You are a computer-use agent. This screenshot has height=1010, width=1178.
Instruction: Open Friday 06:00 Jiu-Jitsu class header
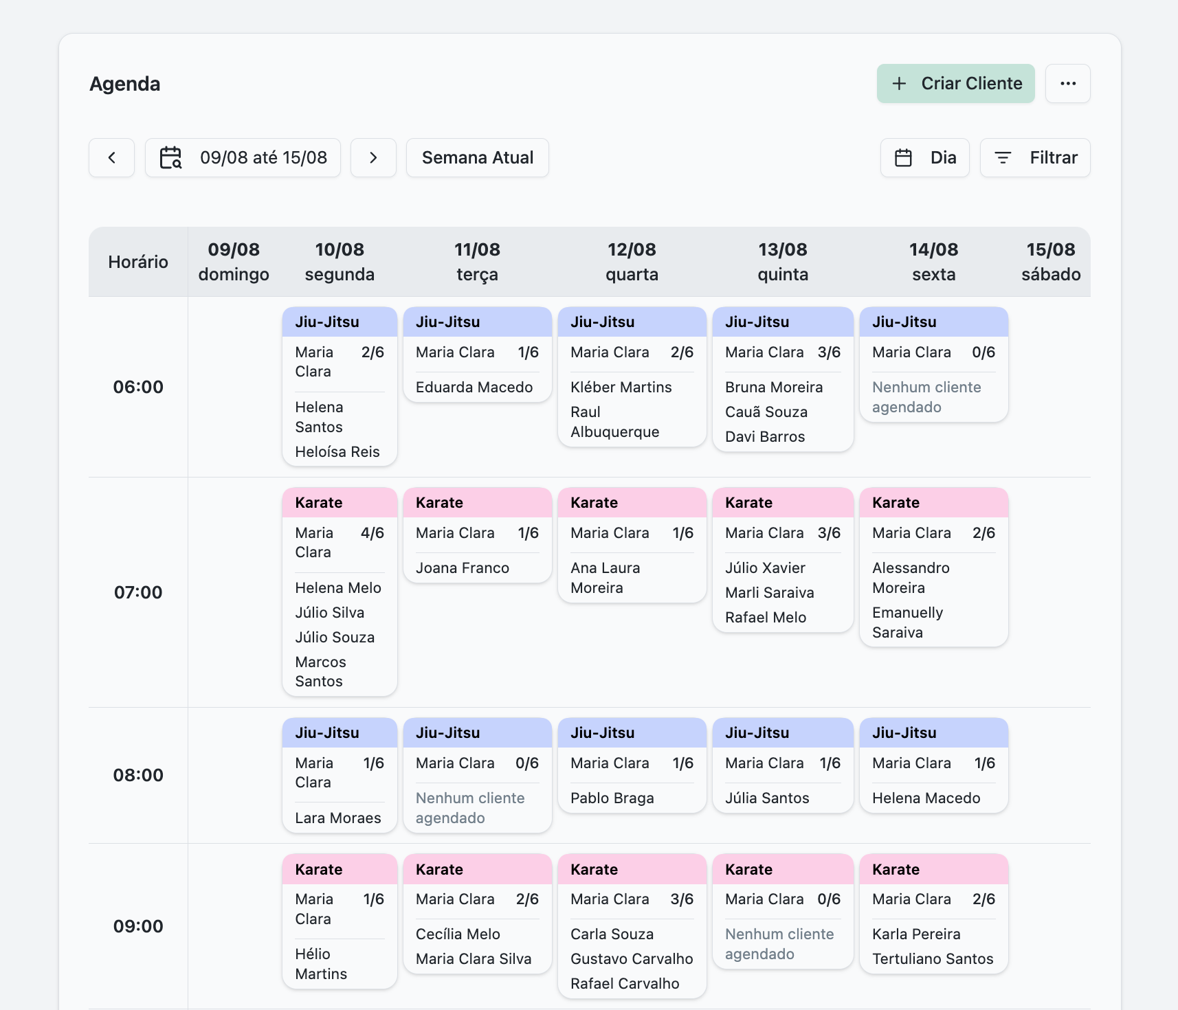934,322
